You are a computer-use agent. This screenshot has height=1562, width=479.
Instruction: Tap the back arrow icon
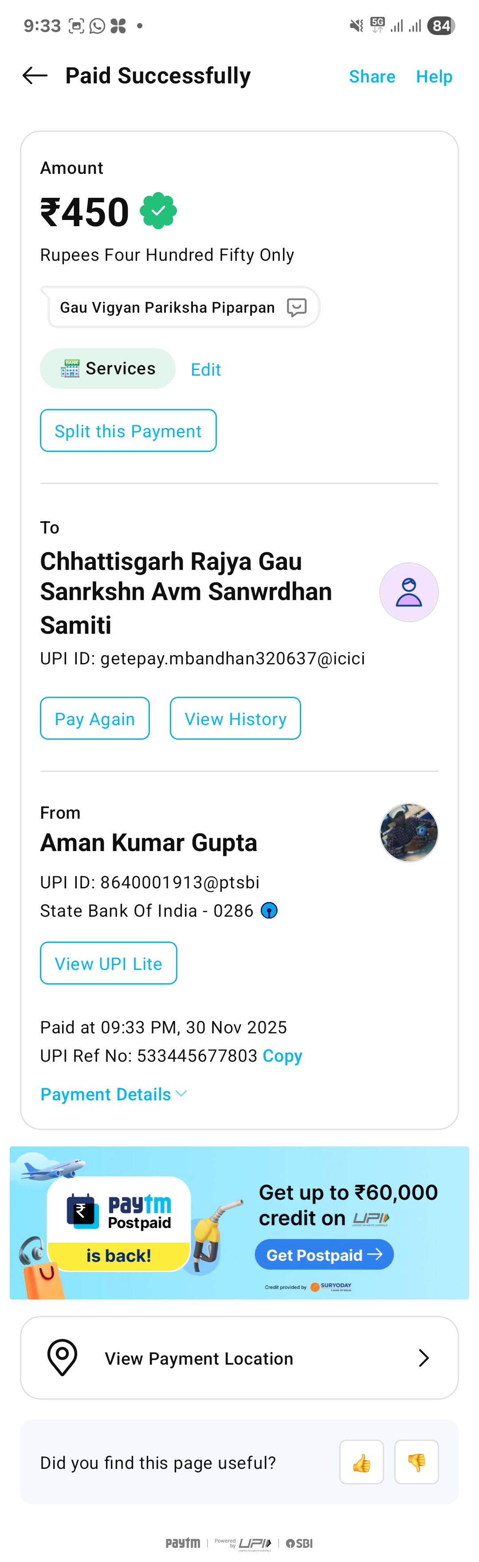(x=35, y=76)
